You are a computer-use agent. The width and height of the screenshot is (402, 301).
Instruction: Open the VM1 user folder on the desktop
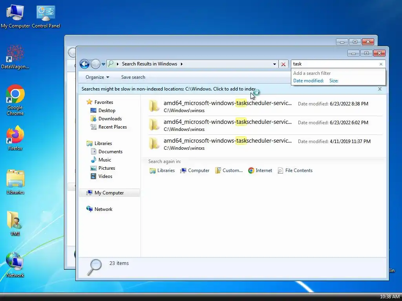[x=15, y=223]
